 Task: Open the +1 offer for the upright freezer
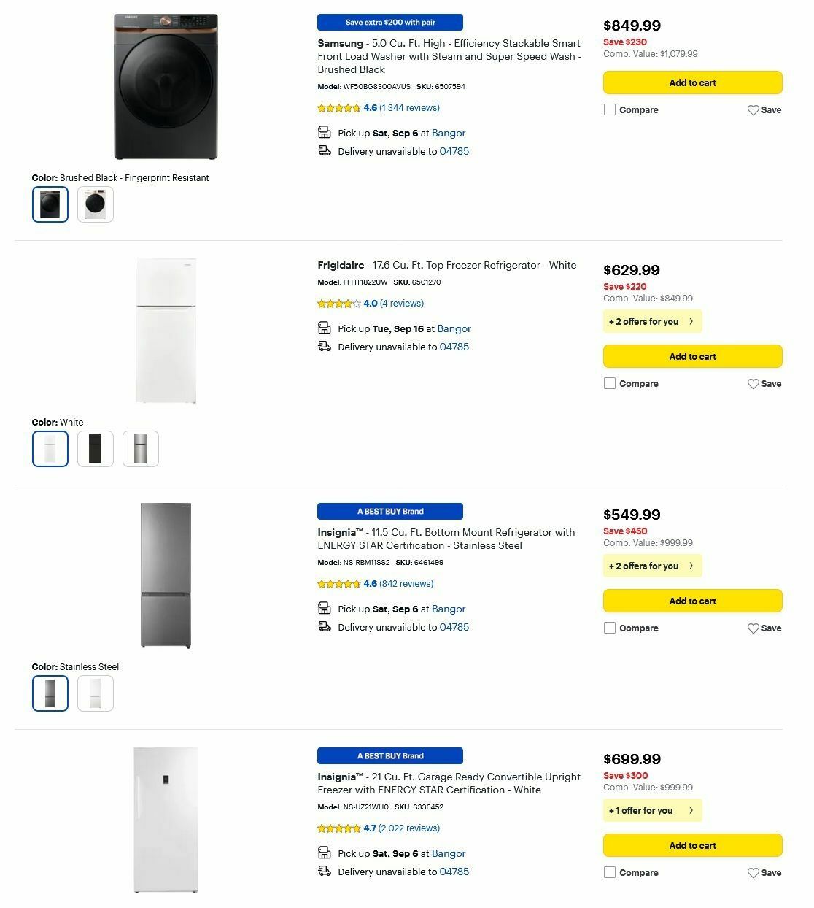(x=651, y=810)
